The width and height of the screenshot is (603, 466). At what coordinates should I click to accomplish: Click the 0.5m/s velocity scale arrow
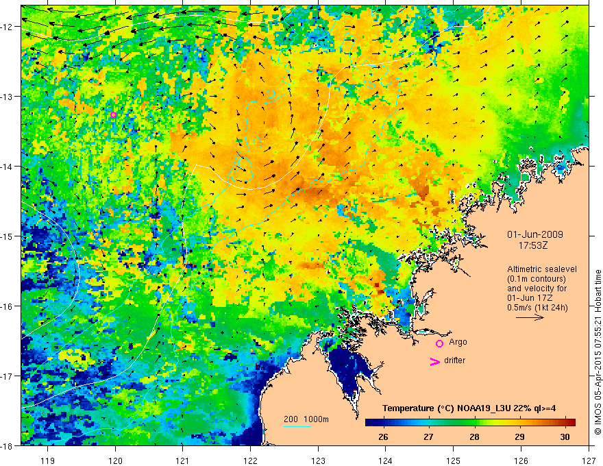click(x=530, y=317)
